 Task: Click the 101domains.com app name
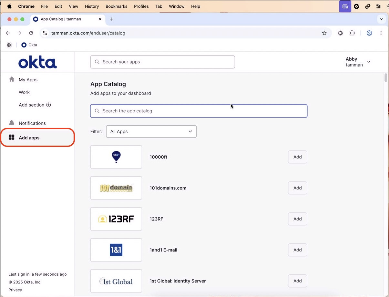click(x=168, y=188)
